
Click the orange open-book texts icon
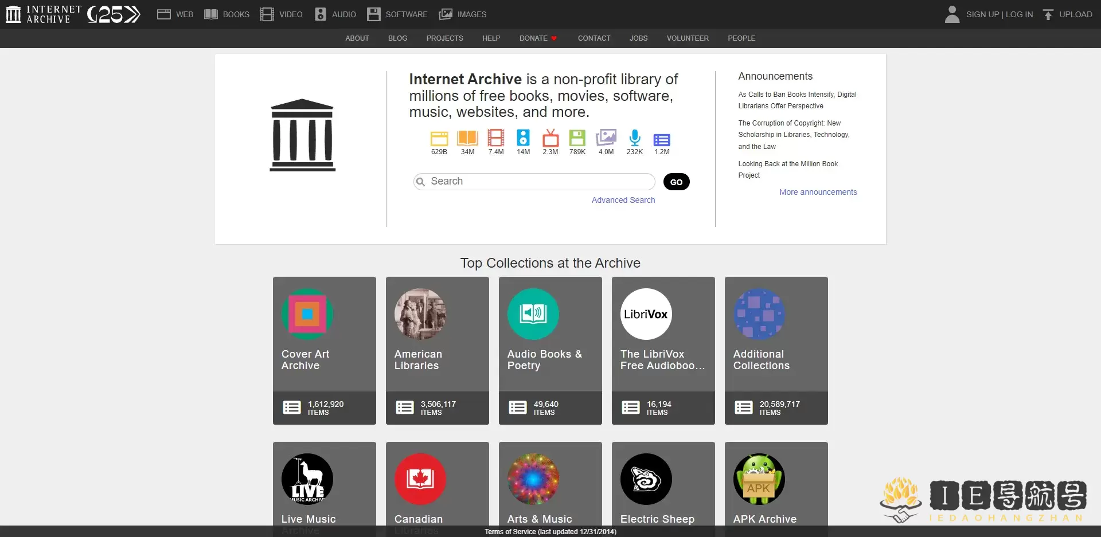(467, 138)
